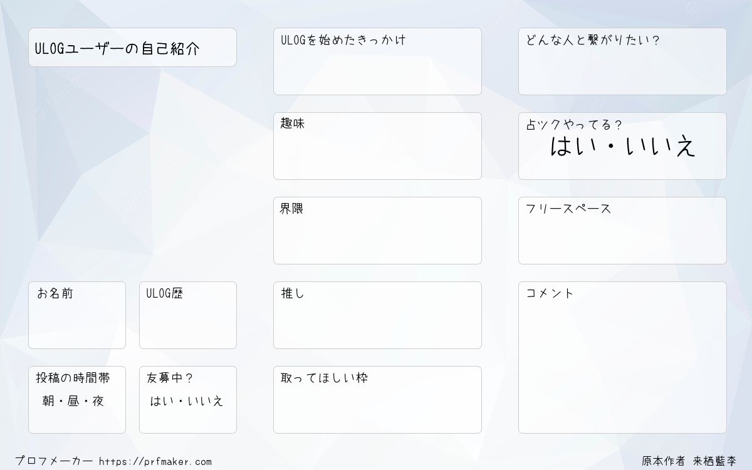Click the ULOGユーザーの自己紹介 title box

[132, 47]
